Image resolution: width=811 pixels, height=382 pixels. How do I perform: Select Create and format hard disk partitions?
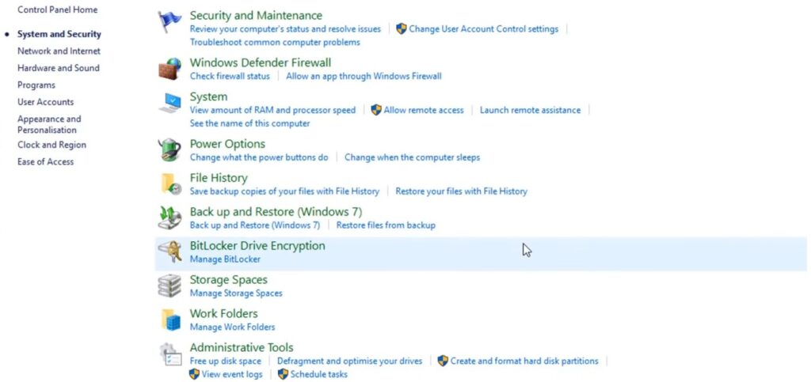524,361
